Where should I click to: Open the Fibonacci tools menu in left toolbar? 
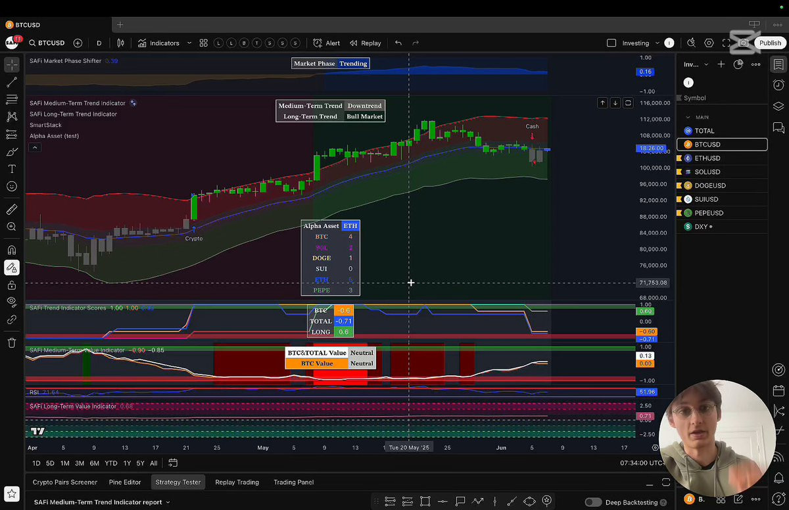coord(12,99)
